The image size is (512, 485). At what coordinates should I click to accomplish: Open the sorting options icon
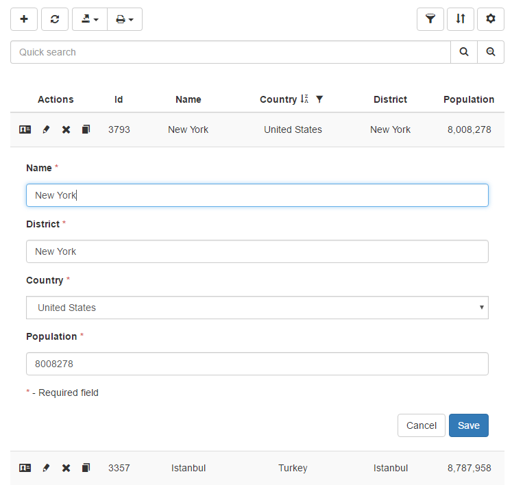[461, 19]
